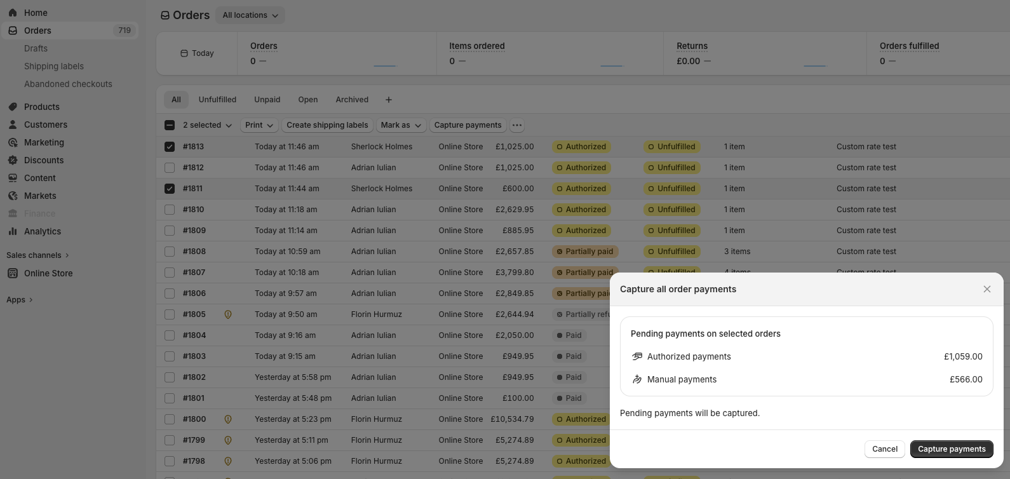This screenshot has width=1010, height=479.
Task: Confirm with the Capture payments button
Action: click(951, 449)
